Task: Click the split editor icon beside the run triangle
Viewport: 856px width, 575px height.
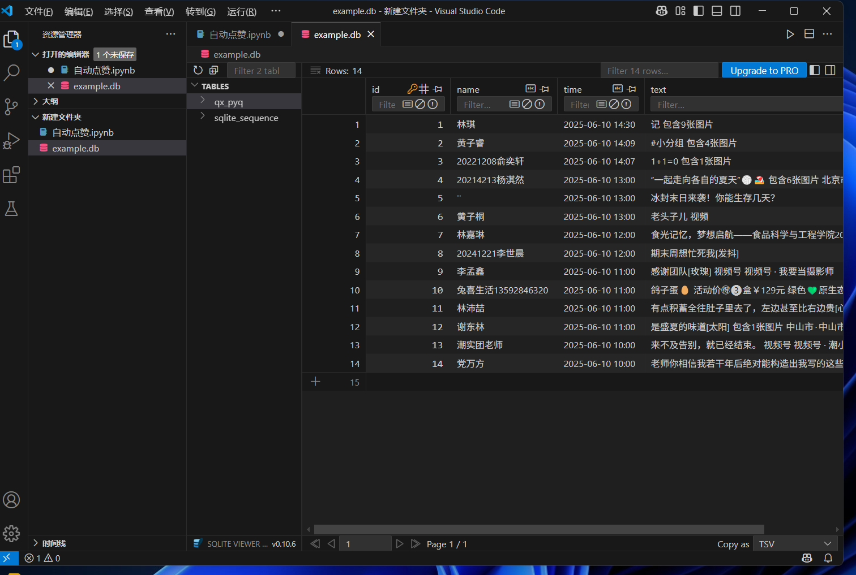Action: pos(810,34)
